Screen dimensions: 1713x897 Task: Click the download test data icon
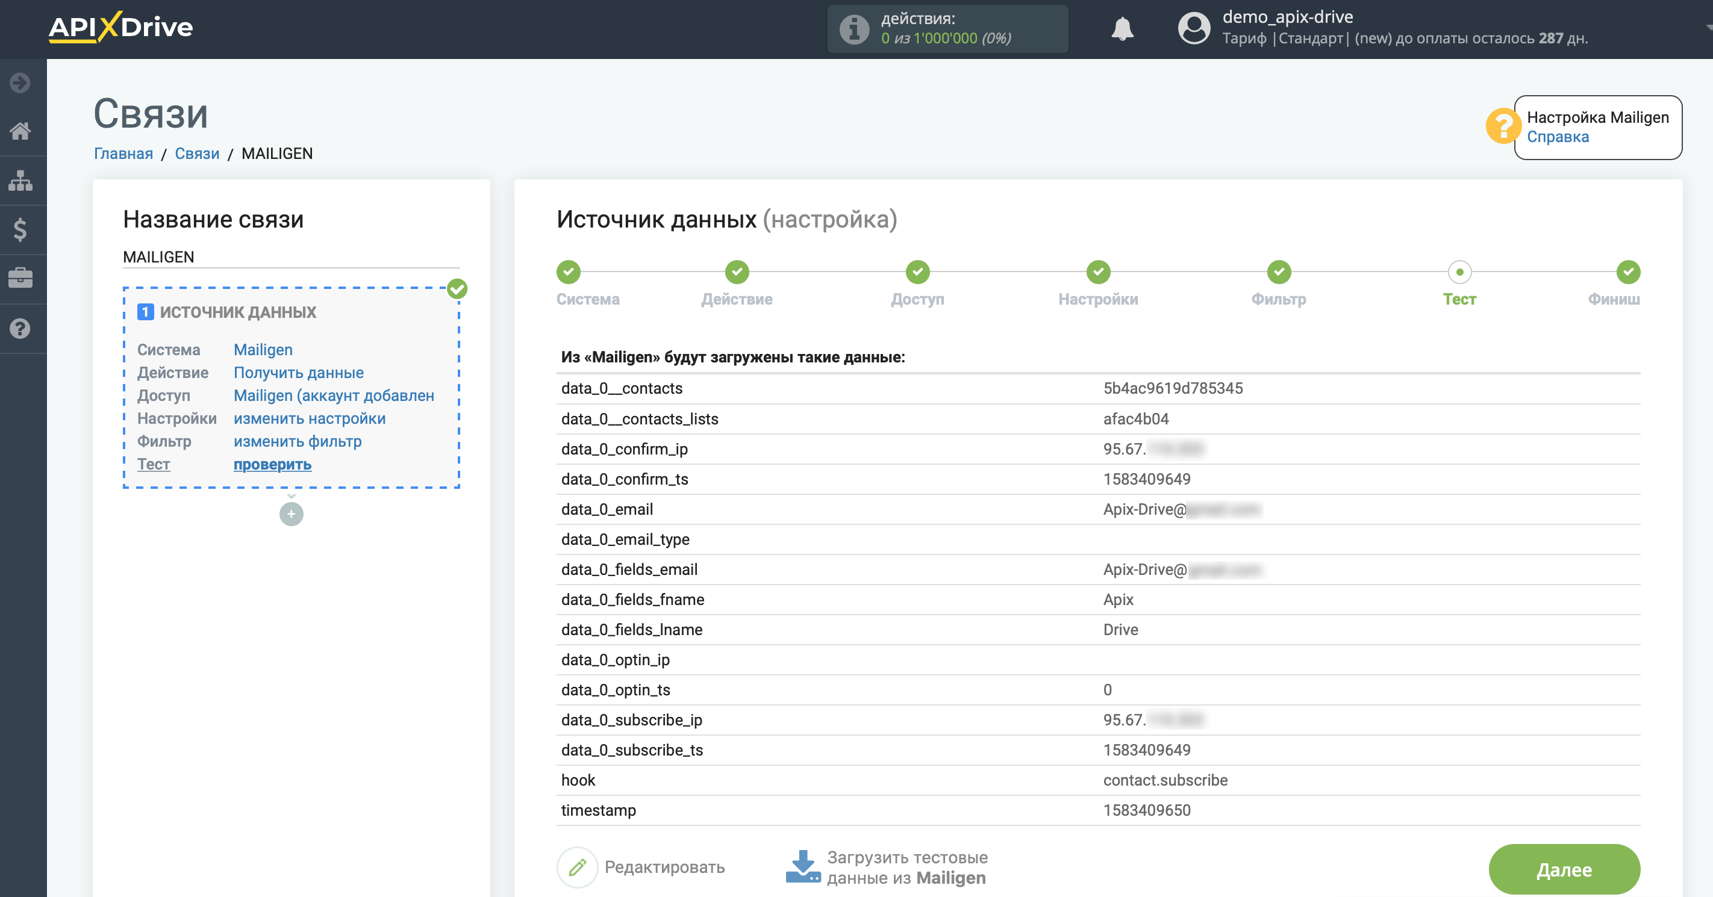pos(803,867)
